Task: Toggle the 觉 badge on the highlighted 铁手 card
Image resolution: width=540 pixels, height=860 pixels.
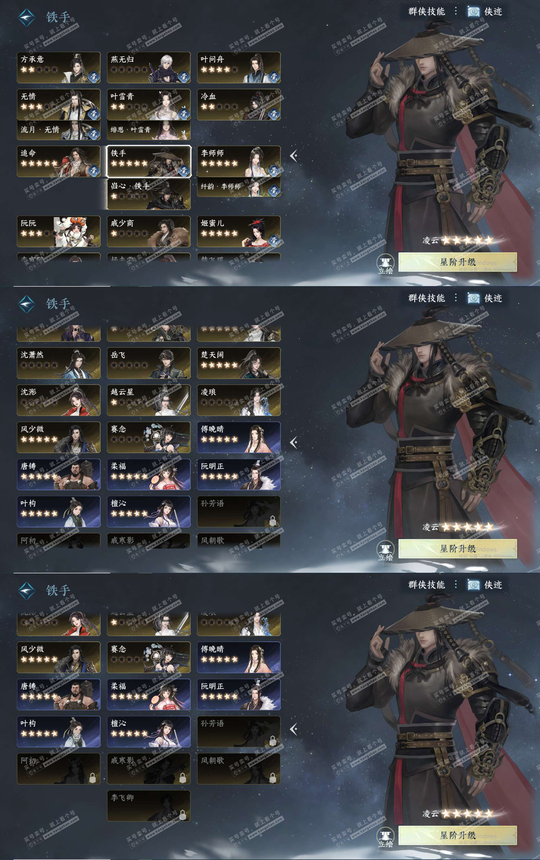Action: coord(183,170)
